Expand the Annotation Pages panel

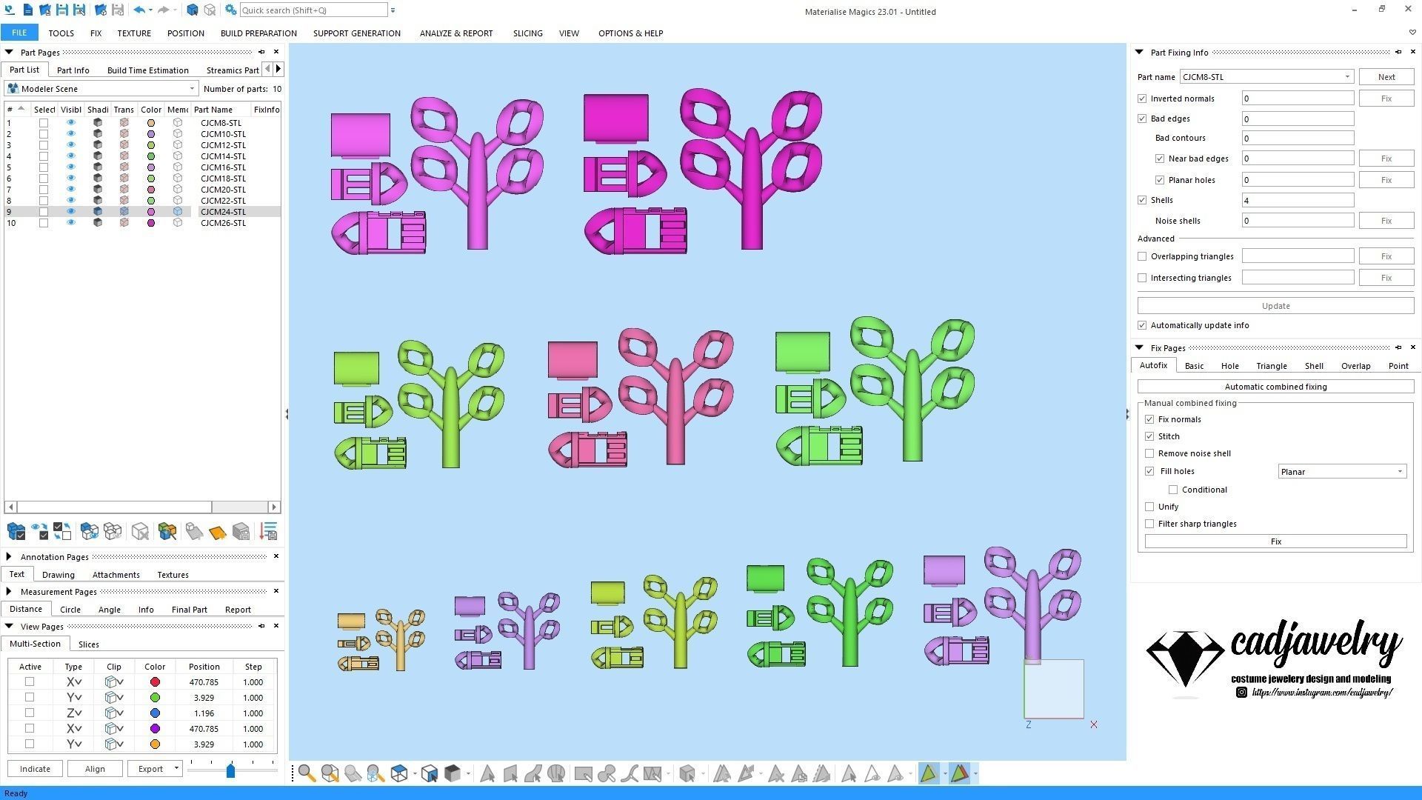click(9, 557)
